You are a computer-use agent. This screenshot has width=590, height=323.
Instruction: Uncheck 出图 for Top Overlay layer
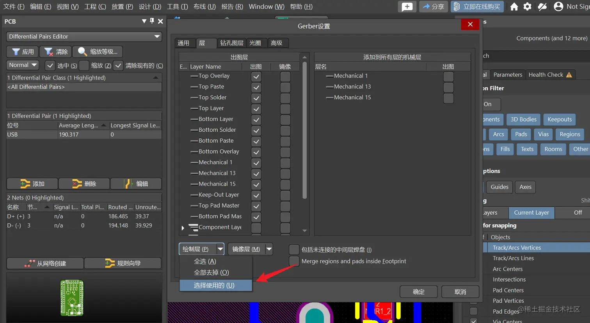[256, 76]
